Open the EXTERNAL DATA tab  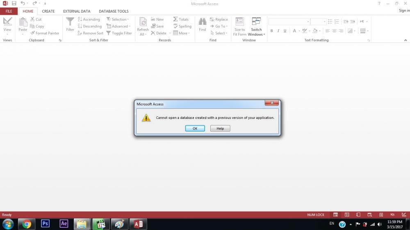[77, 11]
